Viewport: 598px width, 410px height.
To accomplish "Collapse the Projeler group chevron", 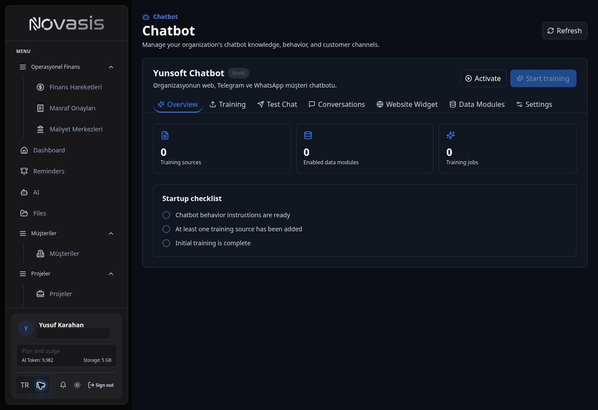I will [111, 274].
